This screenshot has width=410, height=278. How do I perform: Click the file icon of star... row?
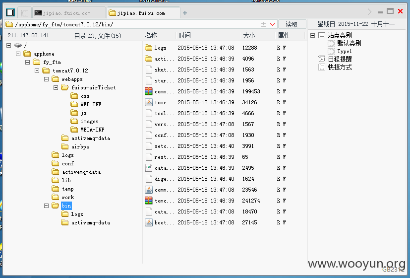coord(149,80)
